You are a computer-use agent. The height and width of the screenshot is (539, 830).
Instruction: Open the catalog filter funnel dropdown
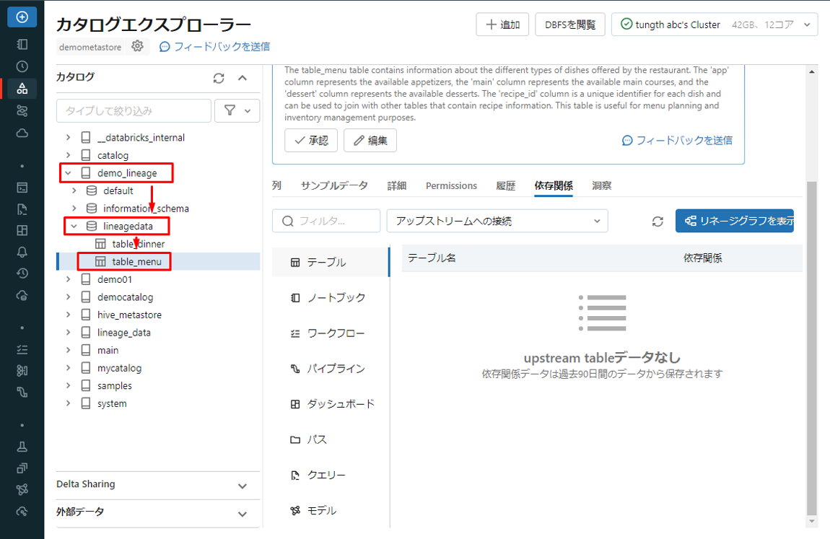tap(237, 110)
